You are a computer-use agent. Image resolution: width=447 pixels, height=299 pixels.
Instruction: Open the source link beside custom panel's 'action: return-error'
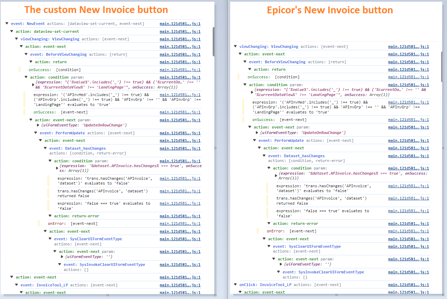(x=180, y=216)
